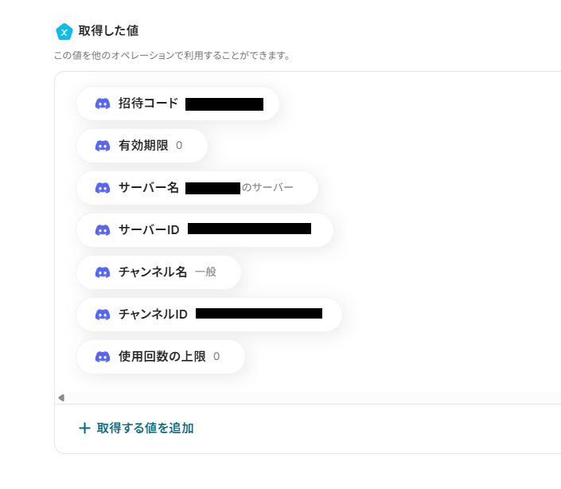Select the 招待コード value chip

(x=177, y=104)
